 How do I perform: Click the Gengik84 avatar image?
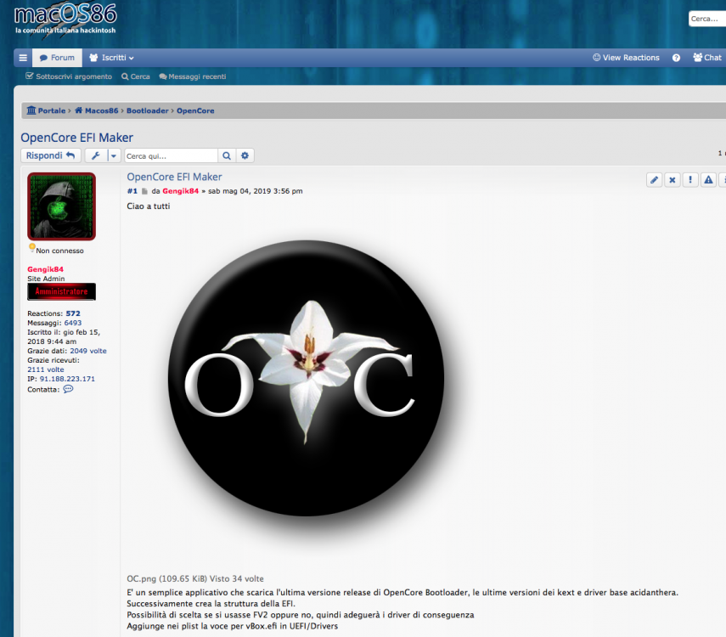tap(62, 206)
